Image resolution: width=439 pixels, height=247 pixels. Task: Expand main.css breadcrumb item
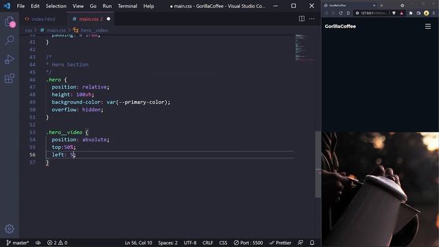(x=56, y=30)
